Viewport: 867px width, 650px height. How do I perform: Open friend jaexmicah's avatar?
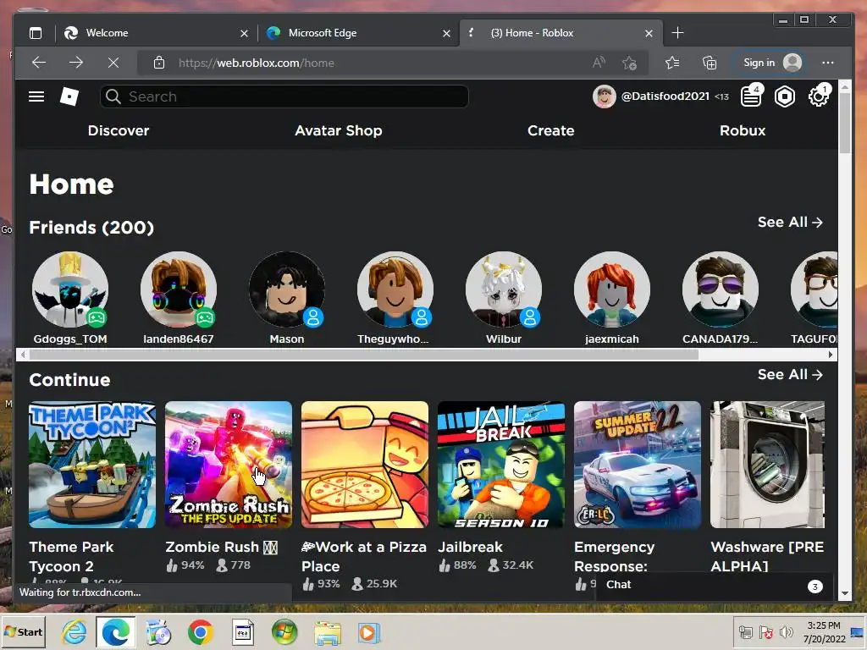coord(612,289)
